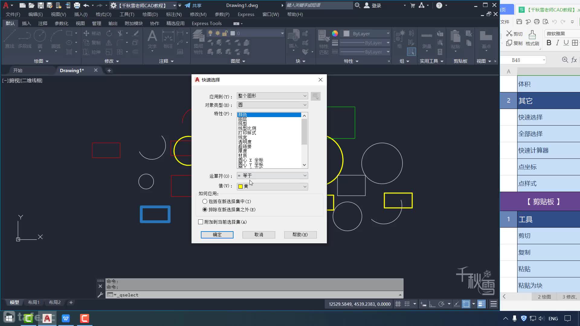Image resolution: width=580 pixels, height=326 pixels.
Task: Open the Dimension (标注) menu
Action: point(174,14)
